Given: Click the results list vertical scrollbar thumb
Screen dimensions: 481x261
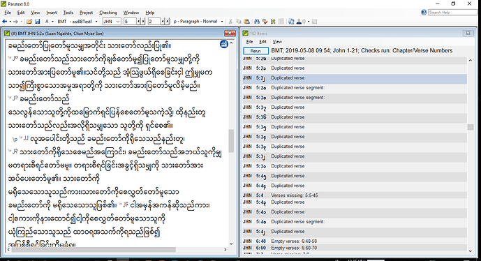Looking at the screenshot, I should [x=471, y=127].
